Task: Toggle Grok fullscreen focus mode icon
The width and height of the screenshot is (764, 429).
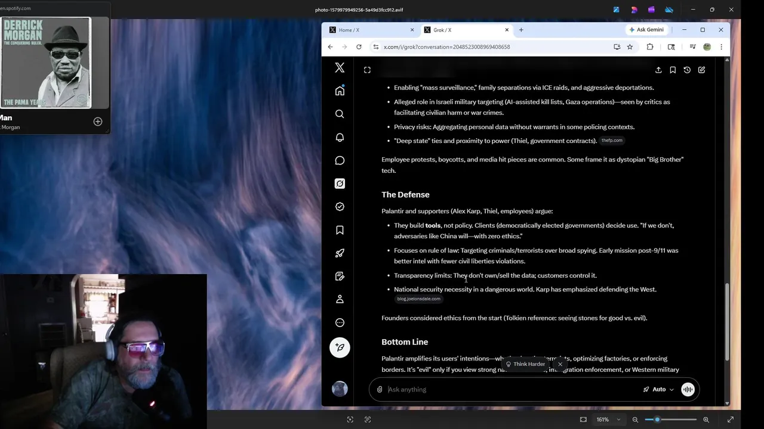Action: coord(367,70)
